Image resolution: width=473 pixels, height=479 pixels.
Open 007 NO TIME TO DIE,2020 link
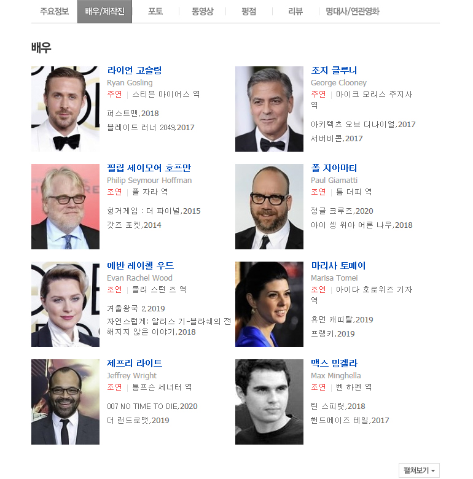tap(152, 407)
